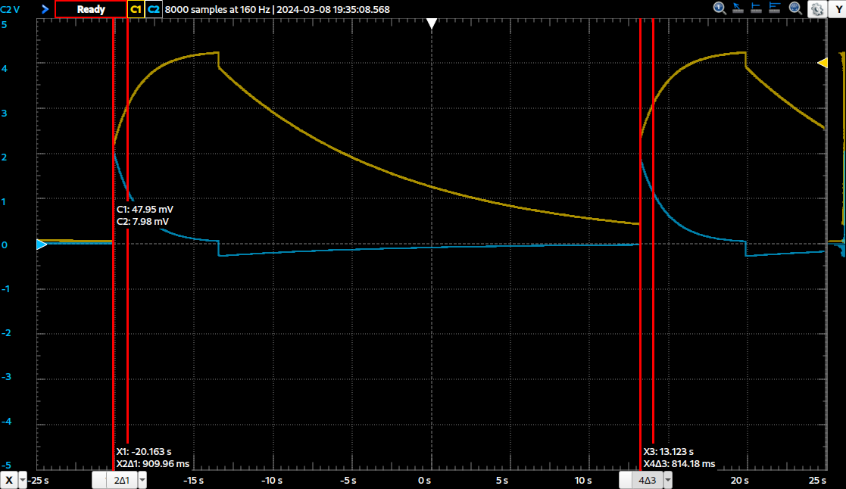The width and height of the screenshot is (846, 489).
Task: Click the zoom-fit magnifier icon at far right
Action: 795,8
